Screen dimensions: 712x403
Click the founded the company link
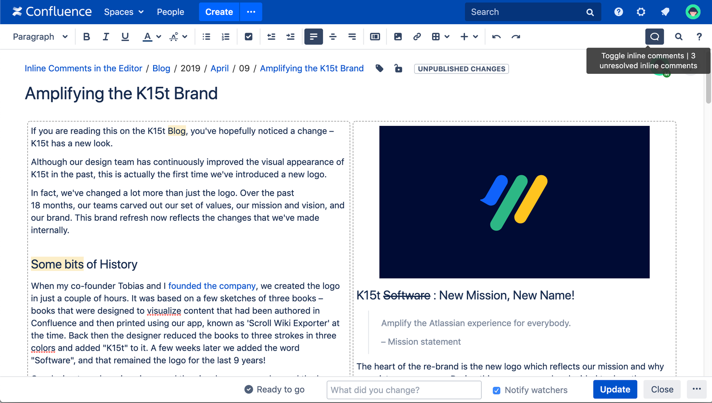tap(212, 286)
